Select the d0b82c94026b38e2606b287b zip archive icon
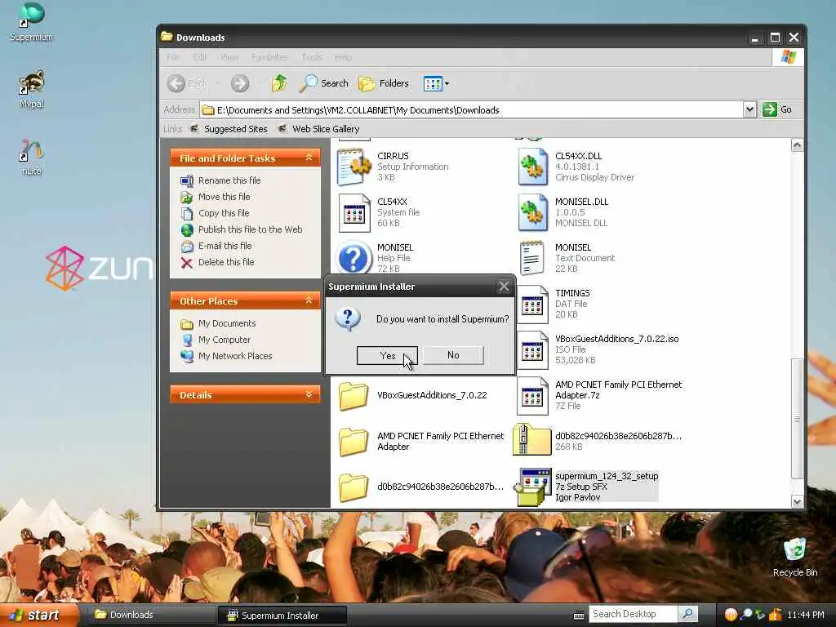Screen dimensions: 836x627 (x=531, y=440)
